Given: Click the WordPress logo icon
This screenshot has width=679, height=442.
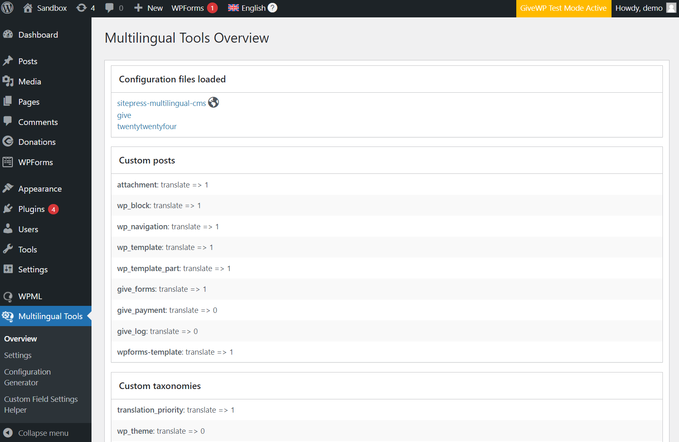Looking at the screenshot, I should tap(7, 8).
